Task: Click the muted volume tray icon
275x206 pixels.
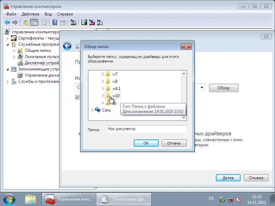Action: tap(238, 199)
